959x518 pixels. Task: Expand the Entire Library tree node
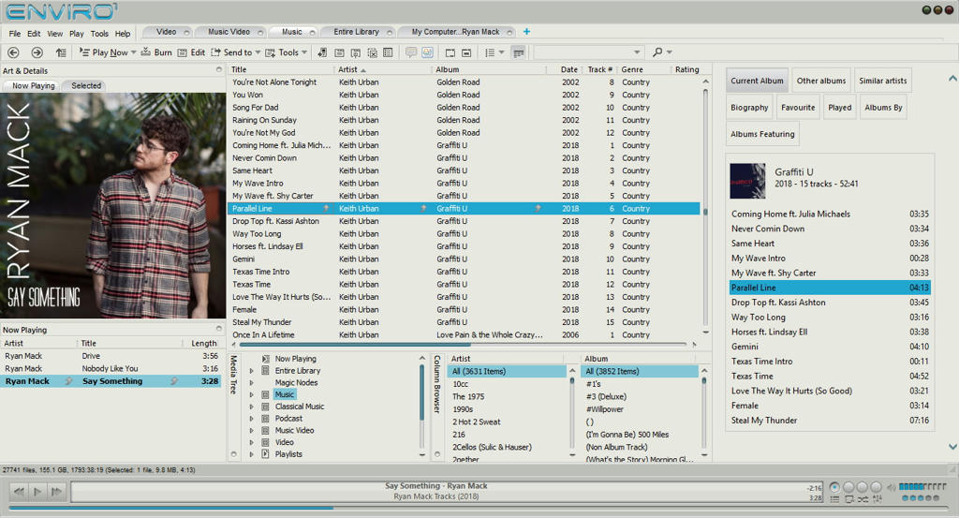pyautogui.click(x=251, y=371)
